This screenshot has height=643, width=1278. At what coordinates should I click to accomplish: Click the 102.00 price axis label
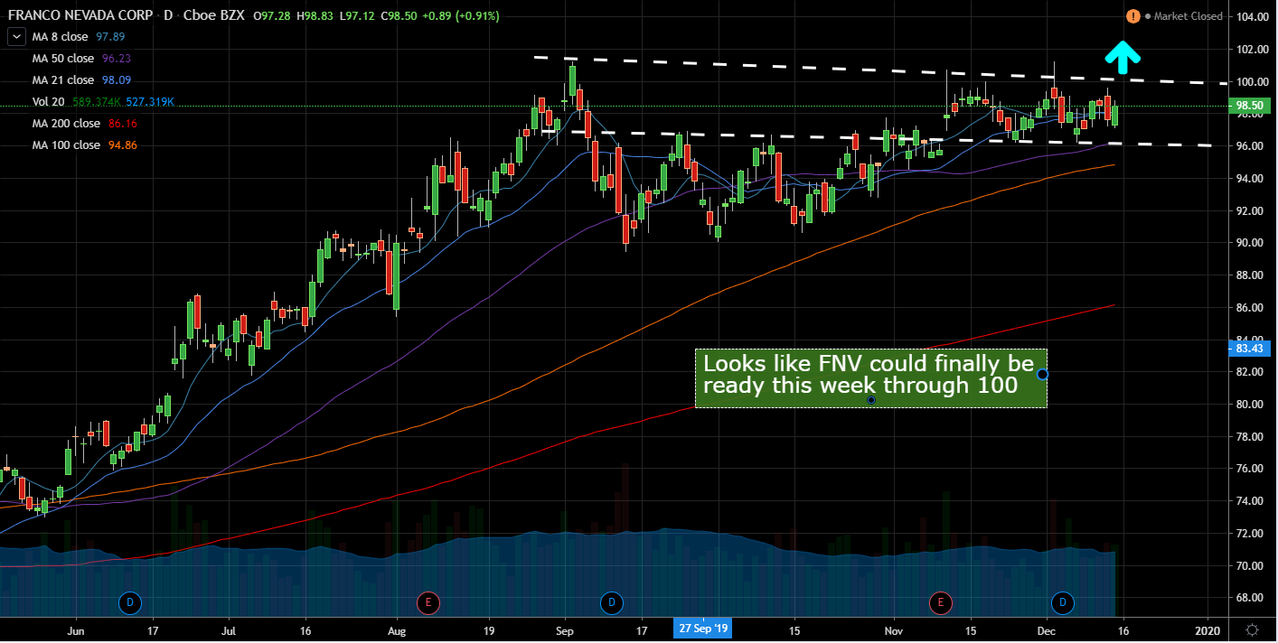pyautogui.click(x=1254, y=50)
